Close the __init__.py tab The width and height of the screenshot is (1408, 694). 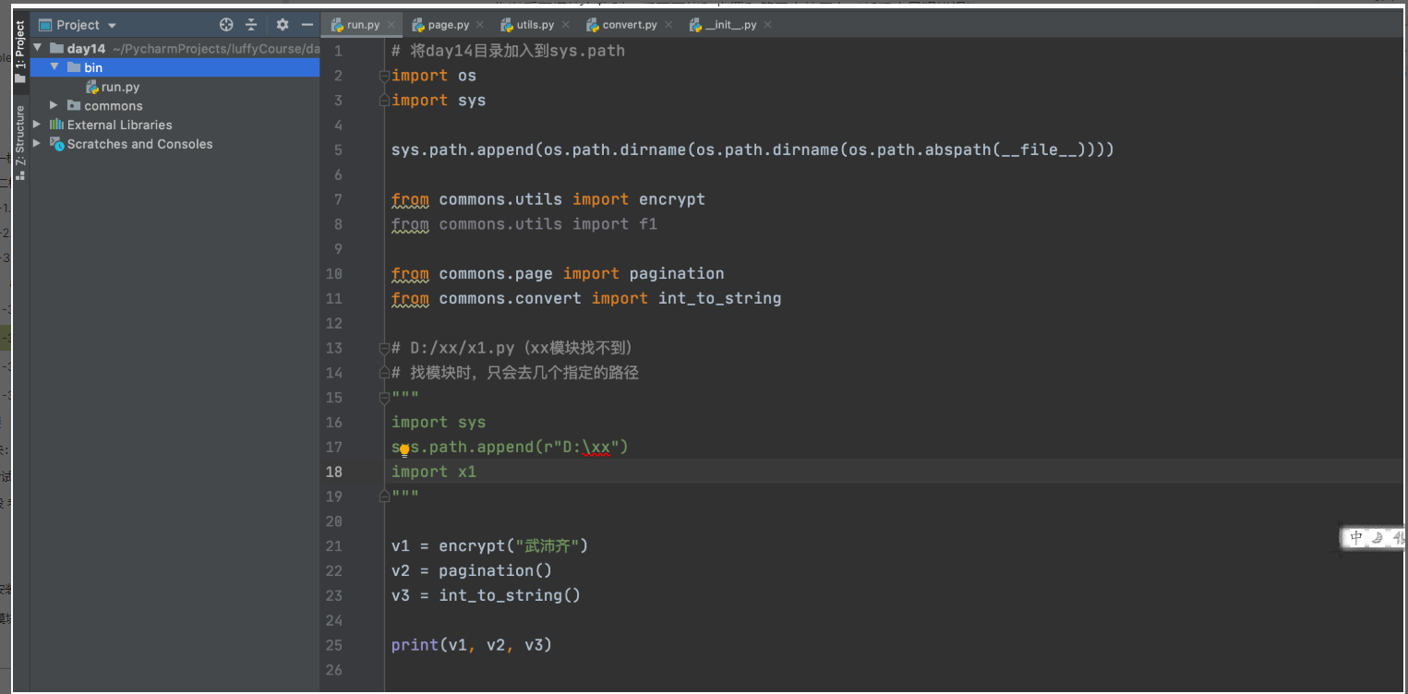768,25
